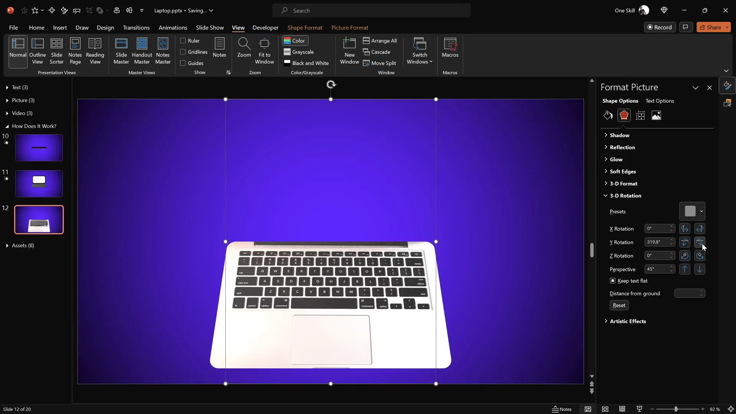Open the Picture Format tab

(350, 28)
